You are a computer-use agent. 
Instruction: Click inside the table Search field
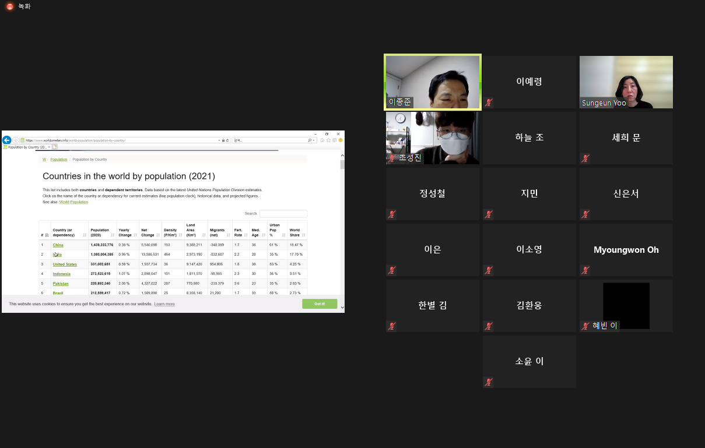[283, 213]
